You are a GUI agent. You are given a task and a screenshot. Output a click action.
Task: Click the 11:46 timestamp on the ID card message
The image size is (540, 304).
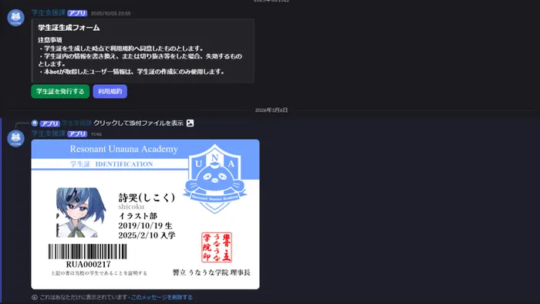click(96, 134)
